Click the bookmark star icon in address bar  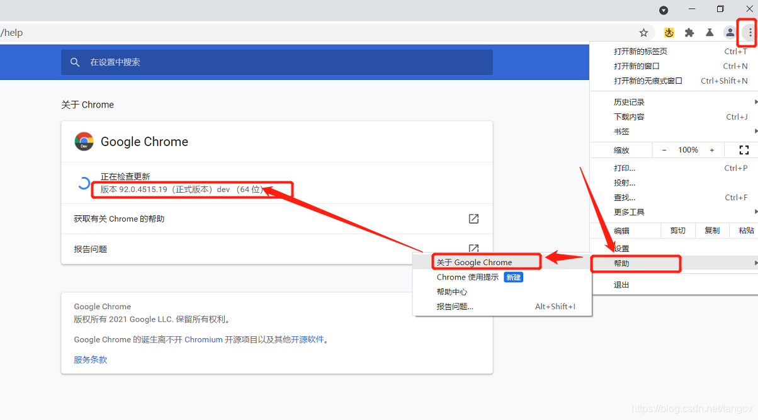(643, 33)
